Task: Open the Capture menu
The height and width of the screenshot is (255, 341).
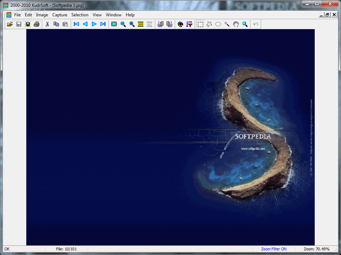Action: pos(60,15)
